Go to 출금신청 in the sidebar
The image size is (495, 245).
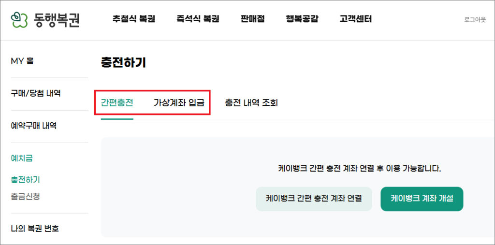click(25, 196)
